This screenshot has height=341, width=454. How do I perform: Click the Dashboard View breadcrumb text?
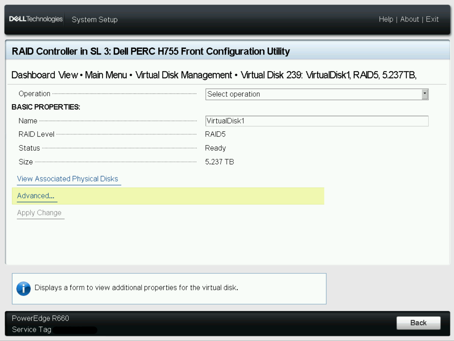pyautogui.click(x=45, y=75)
